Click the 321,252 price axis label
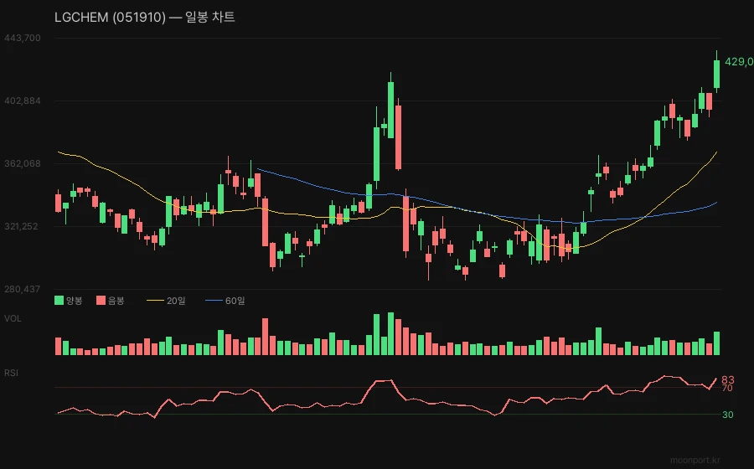The image size is (754, 469). coord(21,226)
